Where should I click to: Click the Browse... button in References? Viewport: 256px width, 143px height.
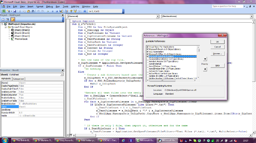tap(218, 54)
